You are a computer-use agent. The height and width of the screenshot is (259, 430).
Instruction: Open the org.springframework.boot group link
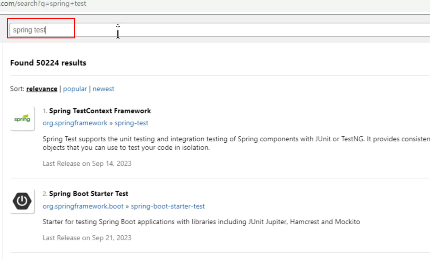point(83,206)
